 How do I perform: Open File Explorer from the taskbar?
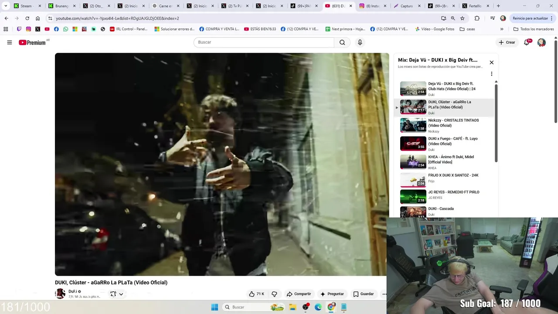tap(293, 307)
